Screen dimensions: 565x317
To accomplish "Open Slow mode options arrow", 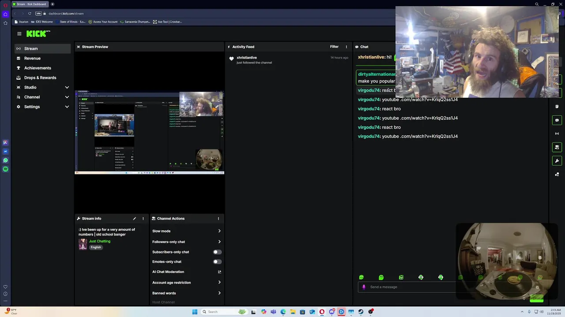I will (219, 231).
